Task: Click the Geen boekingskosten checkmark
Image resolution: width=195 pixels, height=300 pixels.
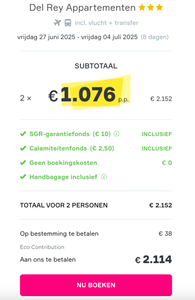Action: 23,162
